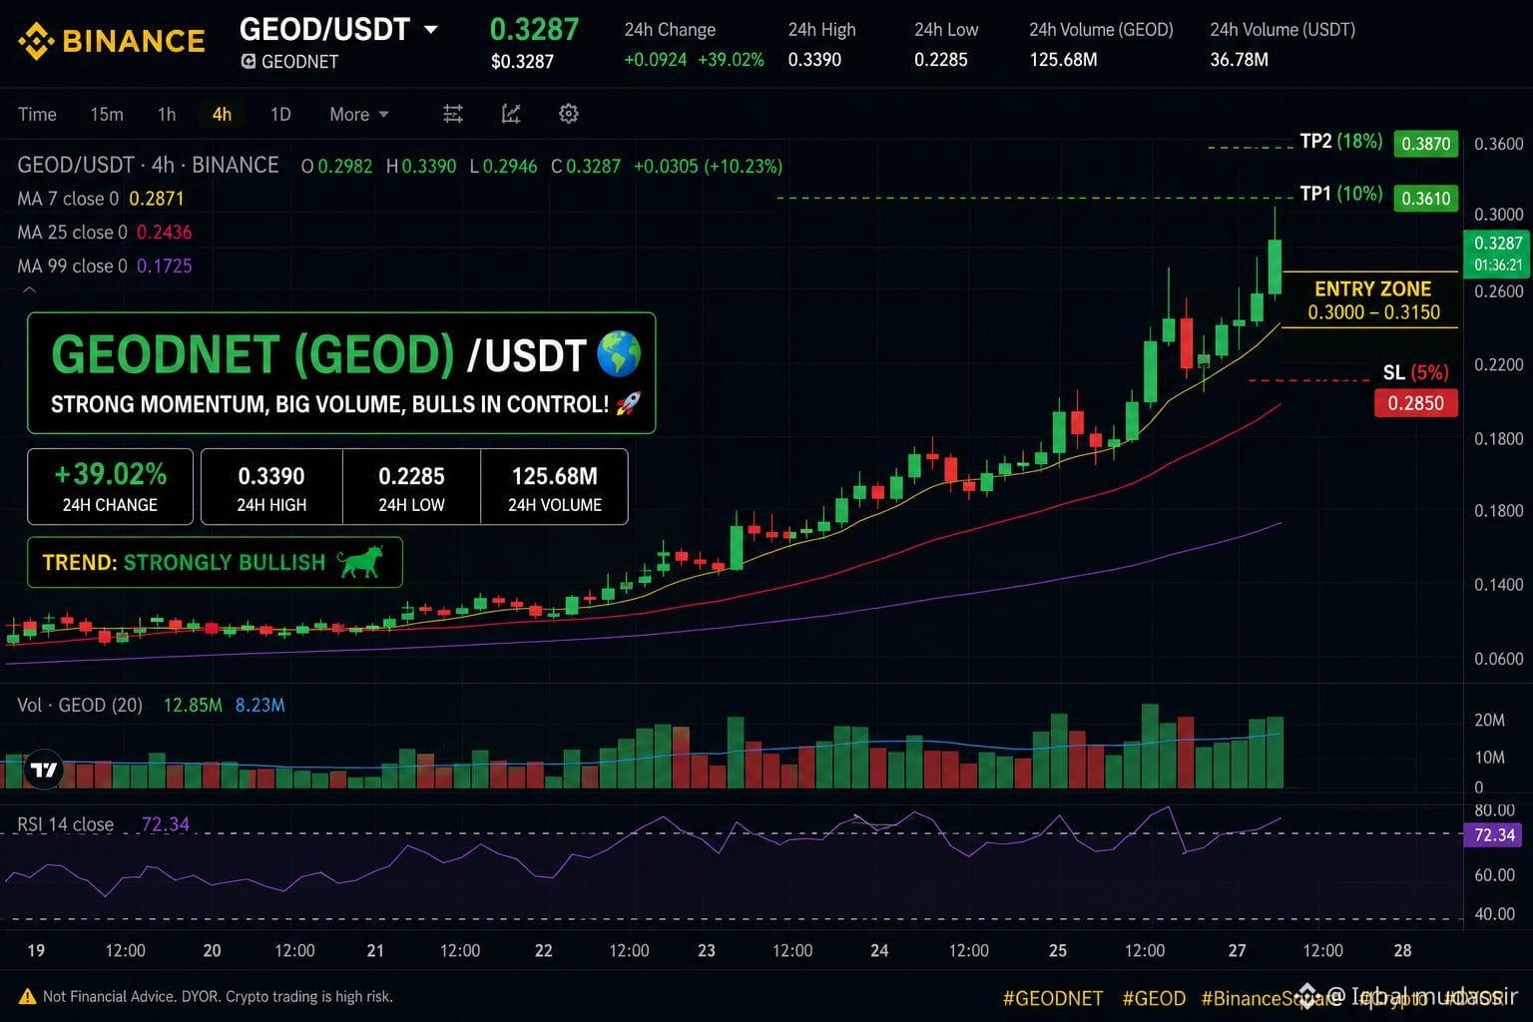Click the 24h Volume (USDT) 36.78M value

tap(1239, 60)
